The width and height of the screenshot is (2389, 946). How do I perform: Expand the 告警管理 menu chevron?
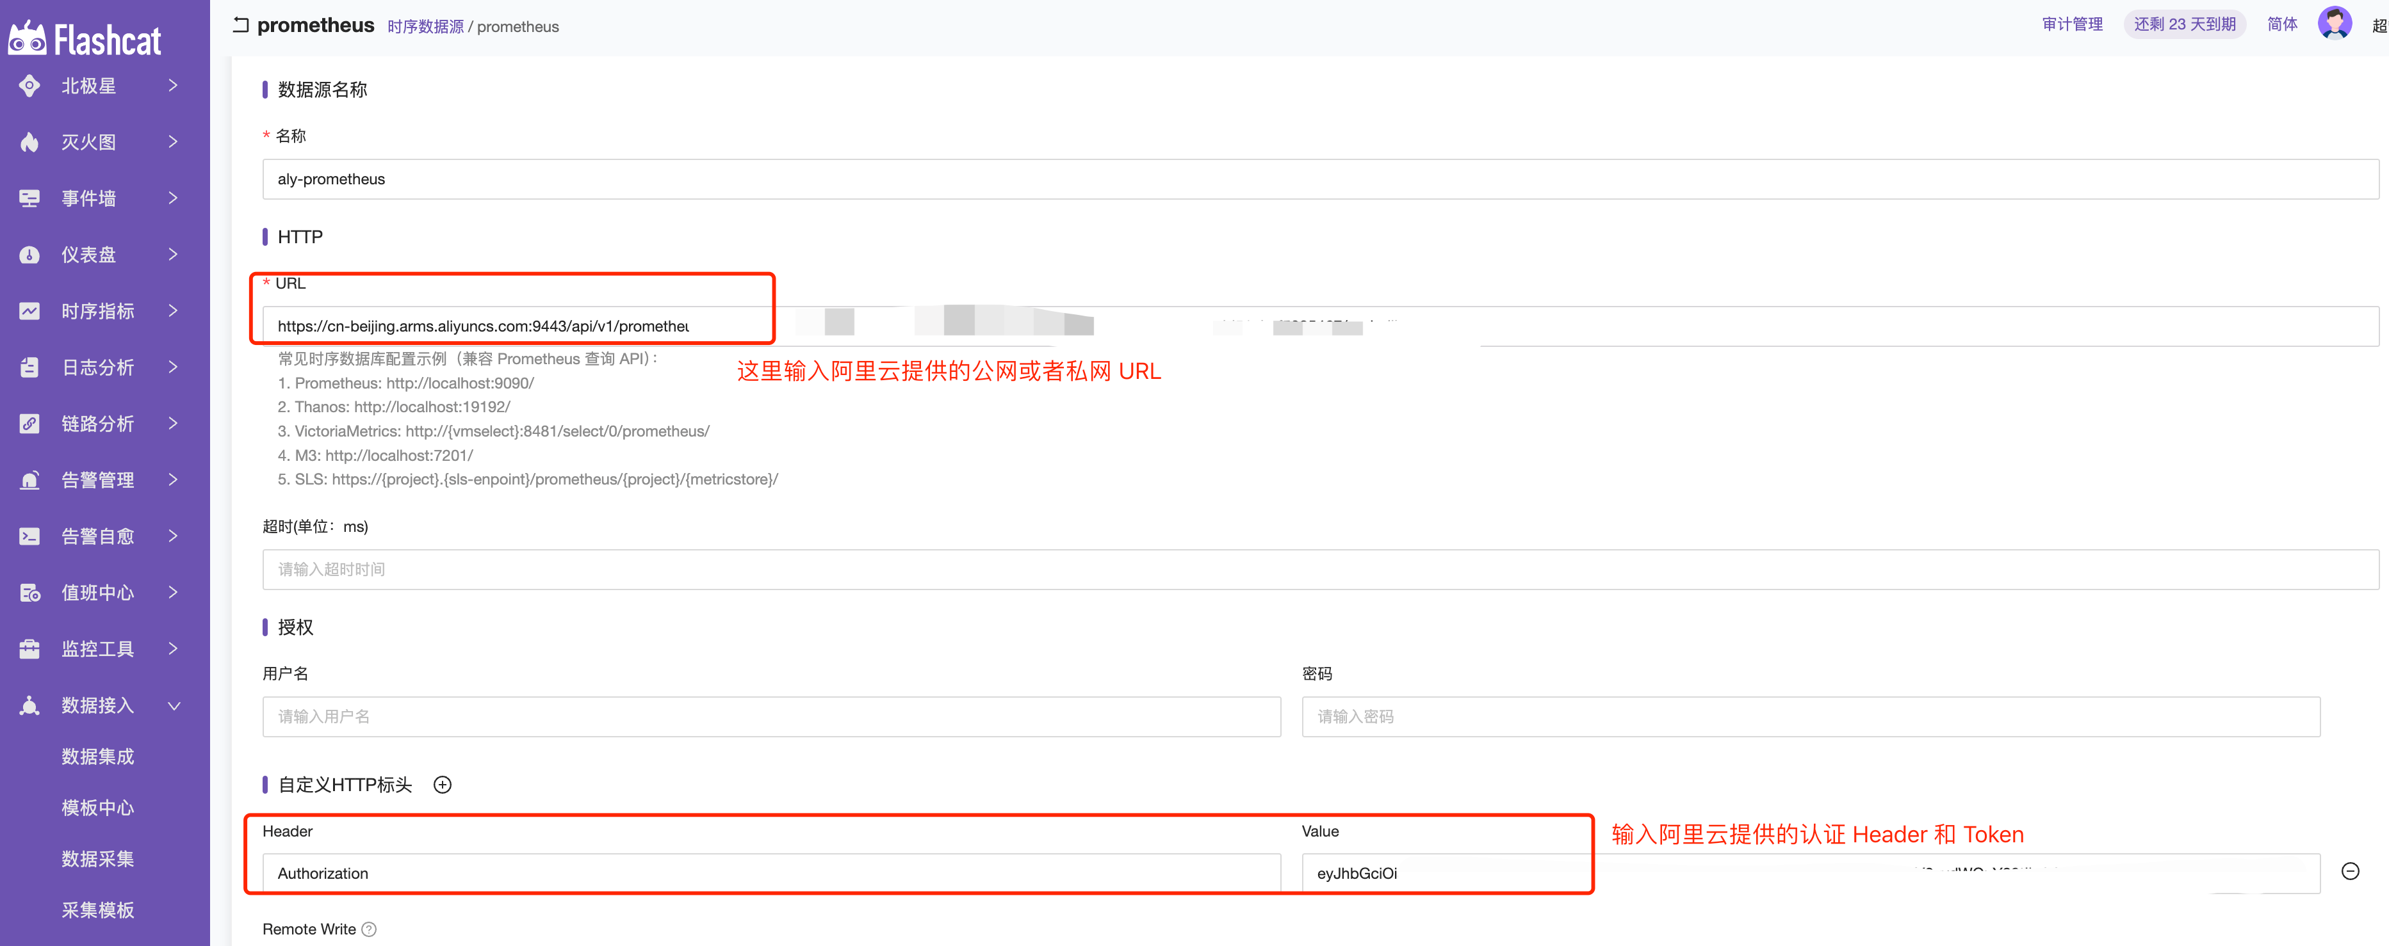174,480
